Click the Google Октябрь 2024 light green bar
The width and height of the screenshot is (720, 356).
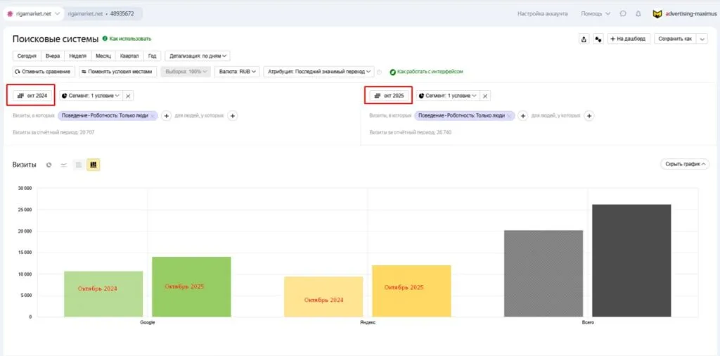pyautogui.click(x=103, y=294)
